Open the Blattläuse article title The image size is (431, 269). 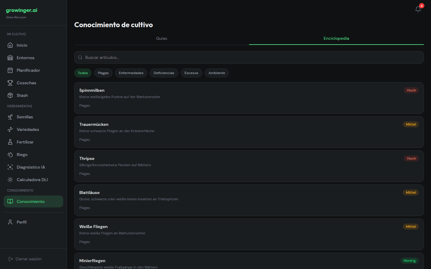89,192
